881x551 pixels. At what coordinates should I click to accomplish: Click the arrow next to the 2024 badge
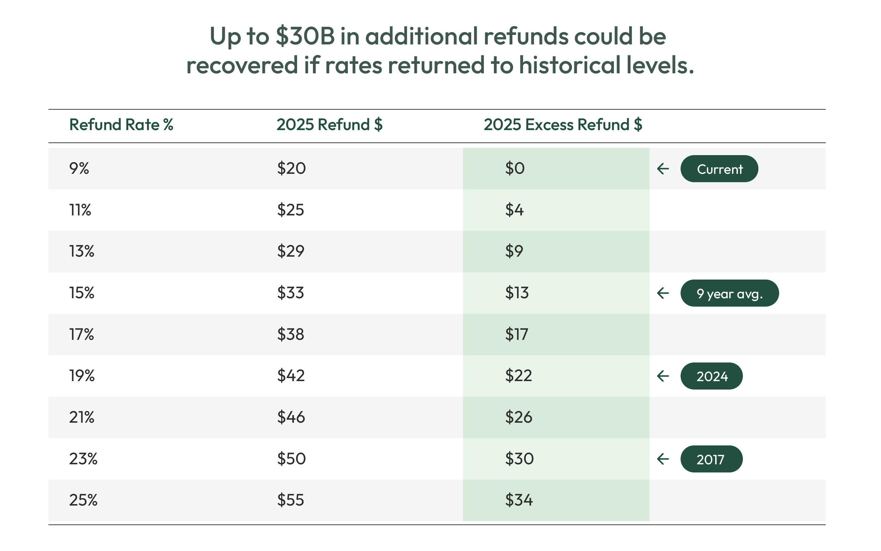(663, 376)
